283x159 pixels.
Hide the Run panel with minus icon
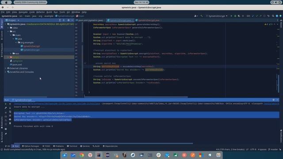(277, 100)
